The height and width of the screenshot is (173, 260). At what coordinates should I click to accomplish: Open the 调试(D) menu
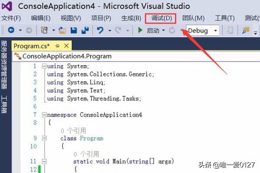pyautogui.click(x=162, y=18)
